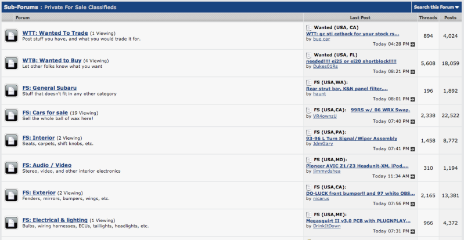View profile of user nicarus
The image size is (464, 240).
(321, 199)
